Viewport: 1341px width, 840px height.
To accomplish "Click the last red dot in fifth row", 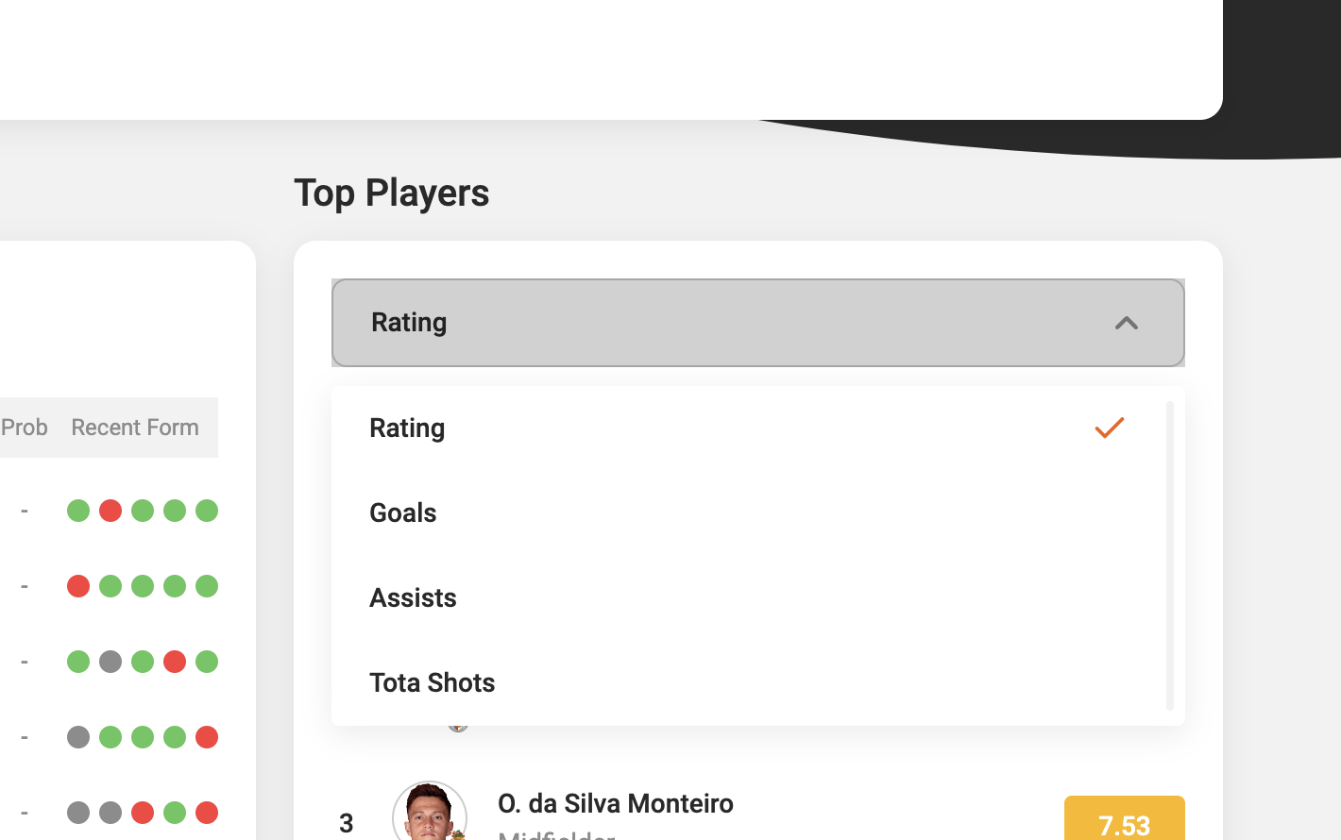I will [x=207, y=812].
